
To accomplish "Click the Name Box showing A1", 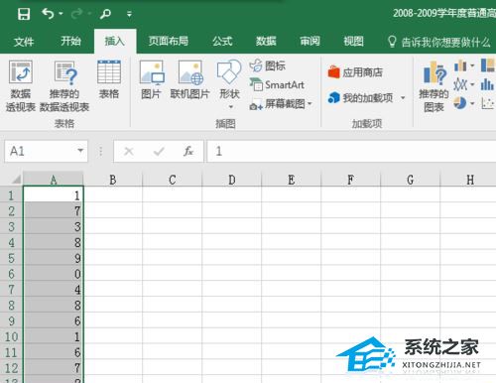I will pos(41,151).
